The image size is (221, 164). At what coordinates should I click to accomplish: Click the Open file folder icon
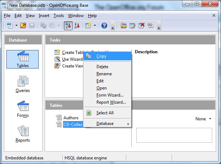coord(23,26)
